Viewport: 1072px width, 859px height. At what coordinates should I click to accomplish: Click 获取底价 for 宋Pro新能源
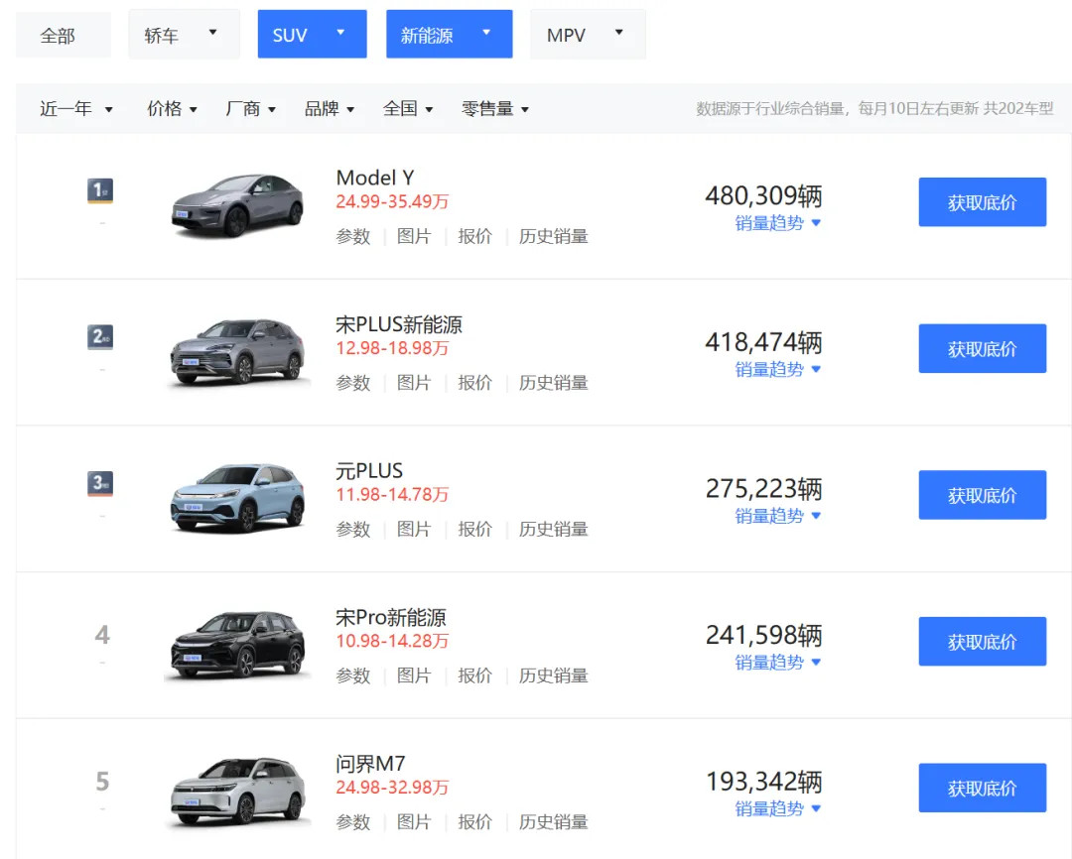[983, 641]
